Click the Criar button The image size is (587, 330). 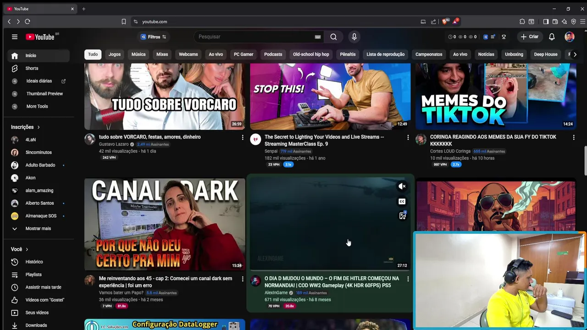[530, 37]
